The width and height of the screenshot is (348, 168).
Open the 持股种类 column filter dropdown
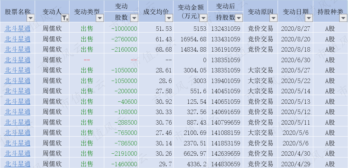(343, 18)
